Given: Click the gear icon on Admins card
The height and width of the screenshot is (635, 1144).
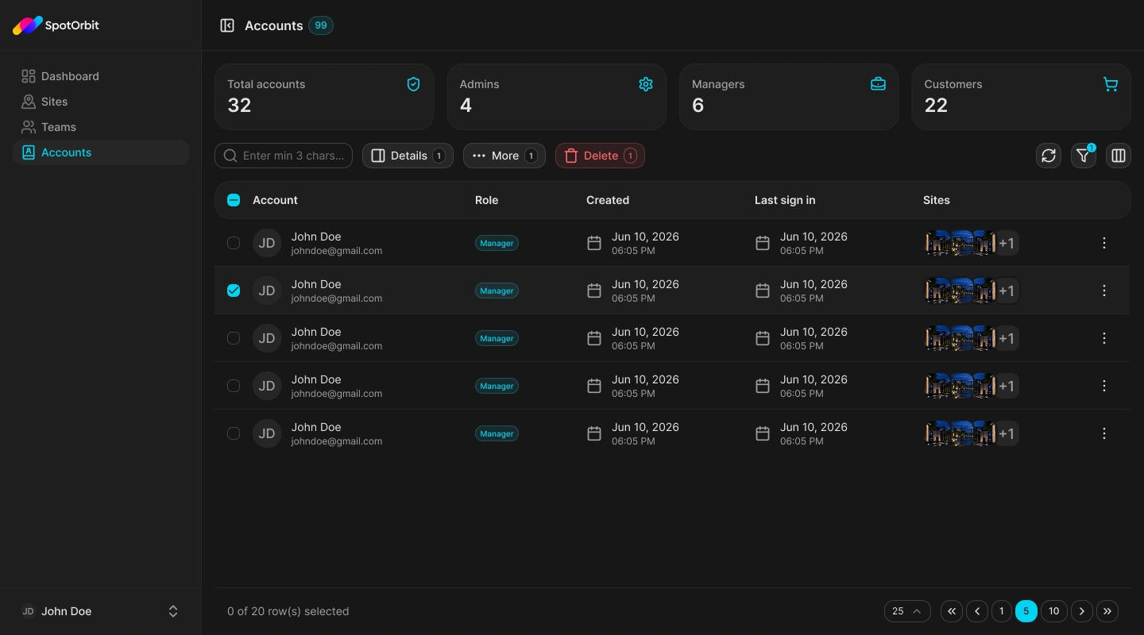Looking at the screenshot, I should click(646, 84).
